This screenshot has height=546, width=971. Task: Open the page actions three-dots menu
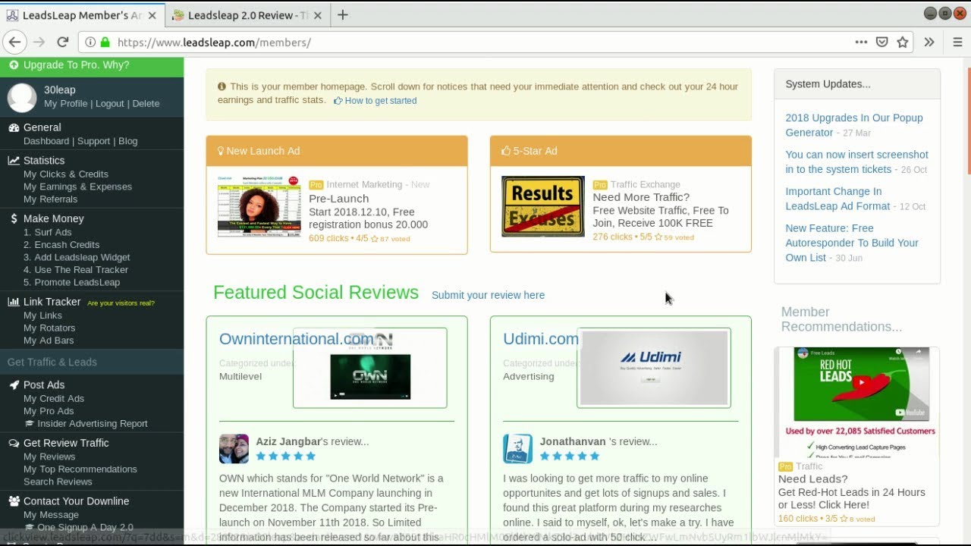(861, 42)
